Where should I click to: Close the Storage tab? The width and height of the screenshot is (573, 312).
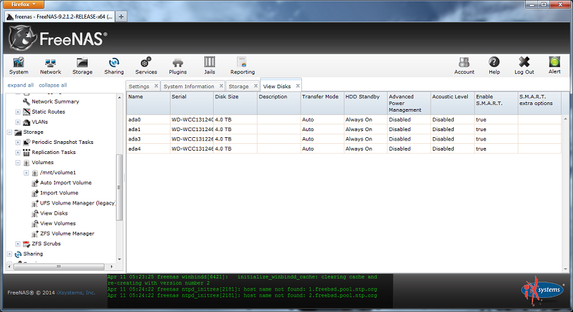click(x=255, y=85)
